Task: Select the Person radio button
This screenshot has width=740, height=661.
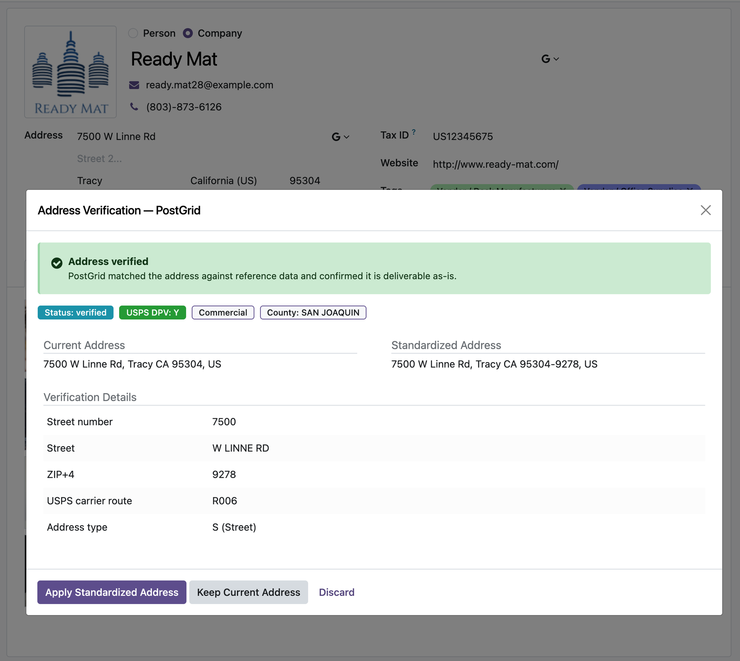Action: [133, 33]
